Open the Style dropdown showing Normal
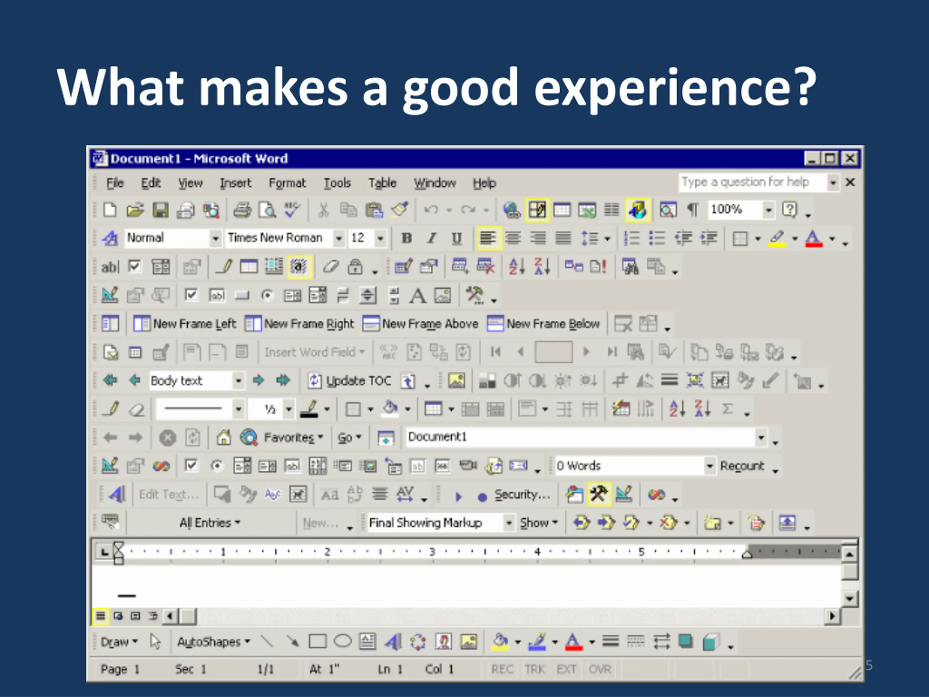The image size is (929, 697). pos(215,238)
